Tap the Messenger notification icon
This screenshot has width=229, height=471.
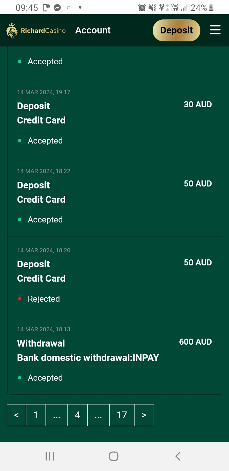57,8
